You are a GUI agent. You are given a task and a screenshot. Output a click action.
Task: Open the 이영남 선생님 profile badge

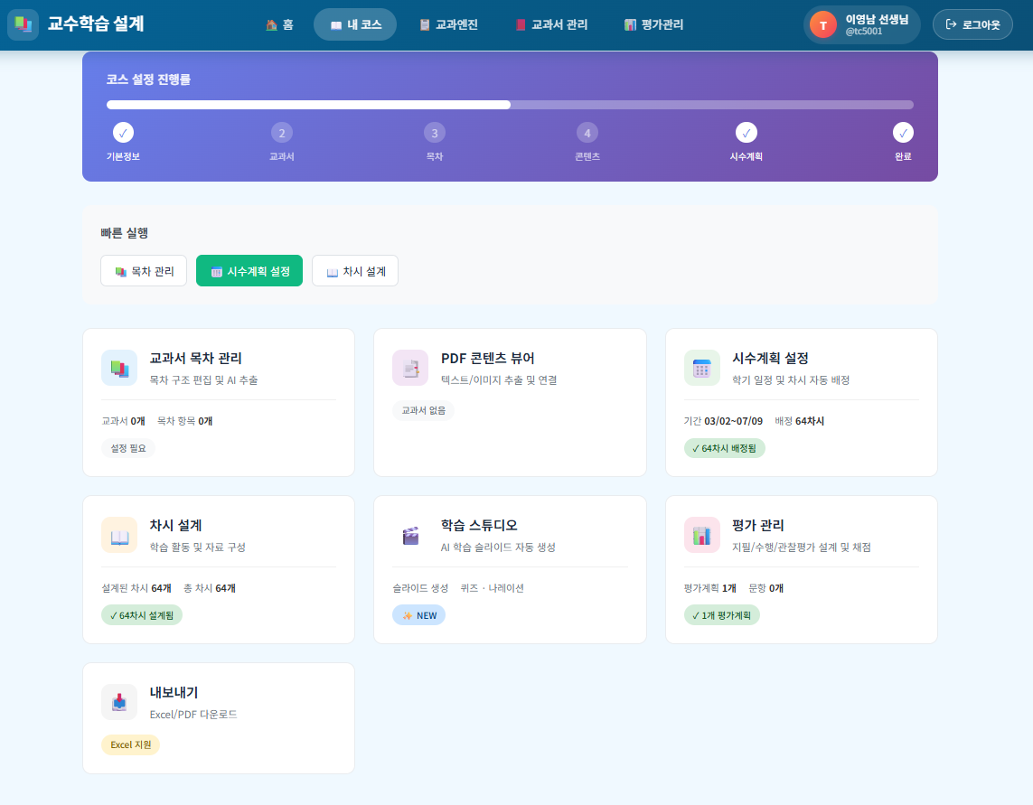(x=861, y=24)
